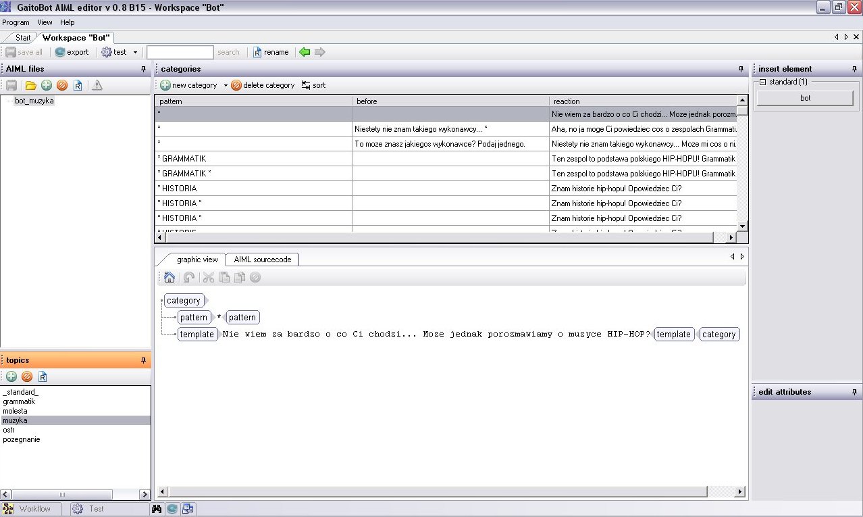Screen dimensions: 863x517
Task: Click the cut scissors icon
Action: click(x=209, y=277)
